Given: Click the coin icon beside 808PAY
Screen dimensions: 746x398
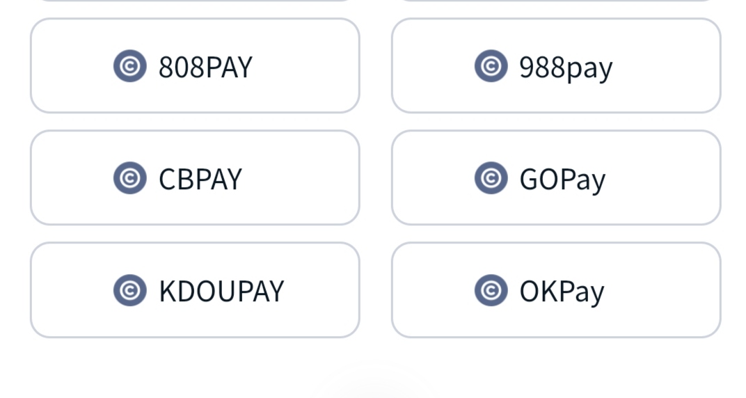Looking at the screenshot, I should 130,66.
